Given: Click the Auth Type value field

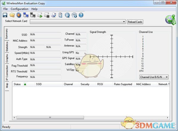Looking at the screenshot, I should click(x=45, y=59).
